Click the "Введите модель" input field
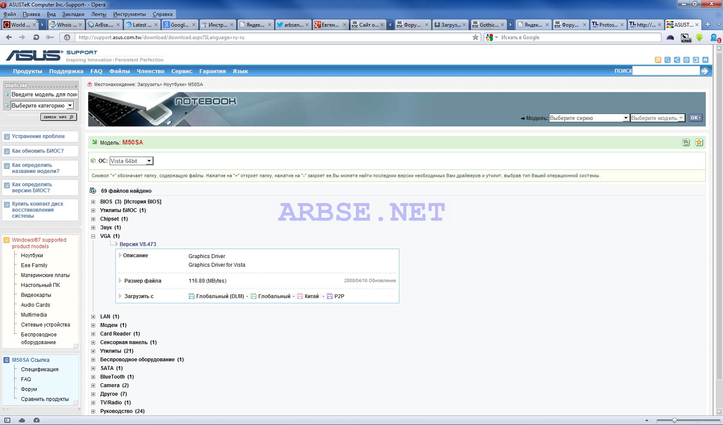 [x=44, y=94]
